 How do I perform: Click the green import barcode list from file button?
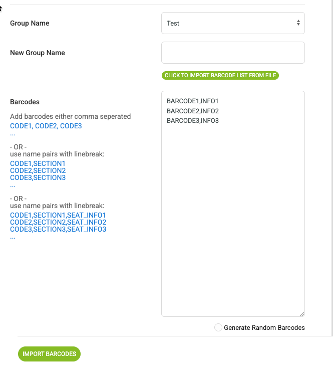click(x=220, y=75)
